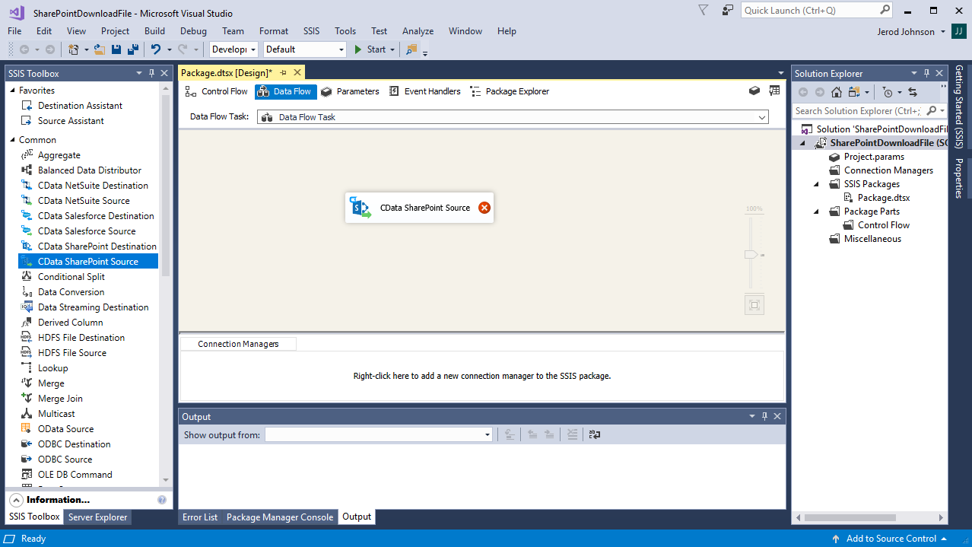Toggle word wrap in the Output panel
The width and height of the screenshot is (972, 547).
click(x=595, y=435)
